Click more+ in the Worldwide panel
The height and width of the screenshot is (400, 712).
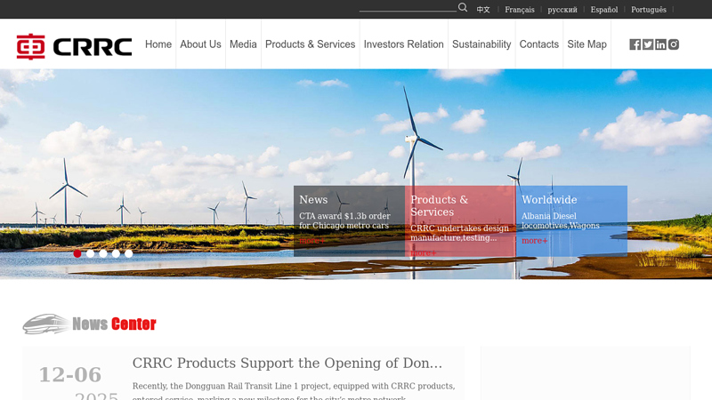coord(535,241)
